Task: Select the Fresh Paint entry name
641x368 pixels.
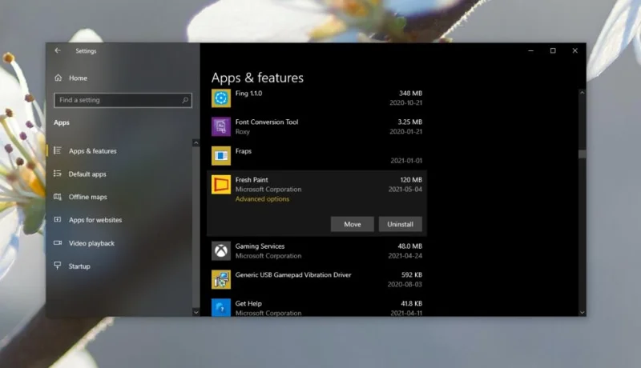Action: click(252, 180)
